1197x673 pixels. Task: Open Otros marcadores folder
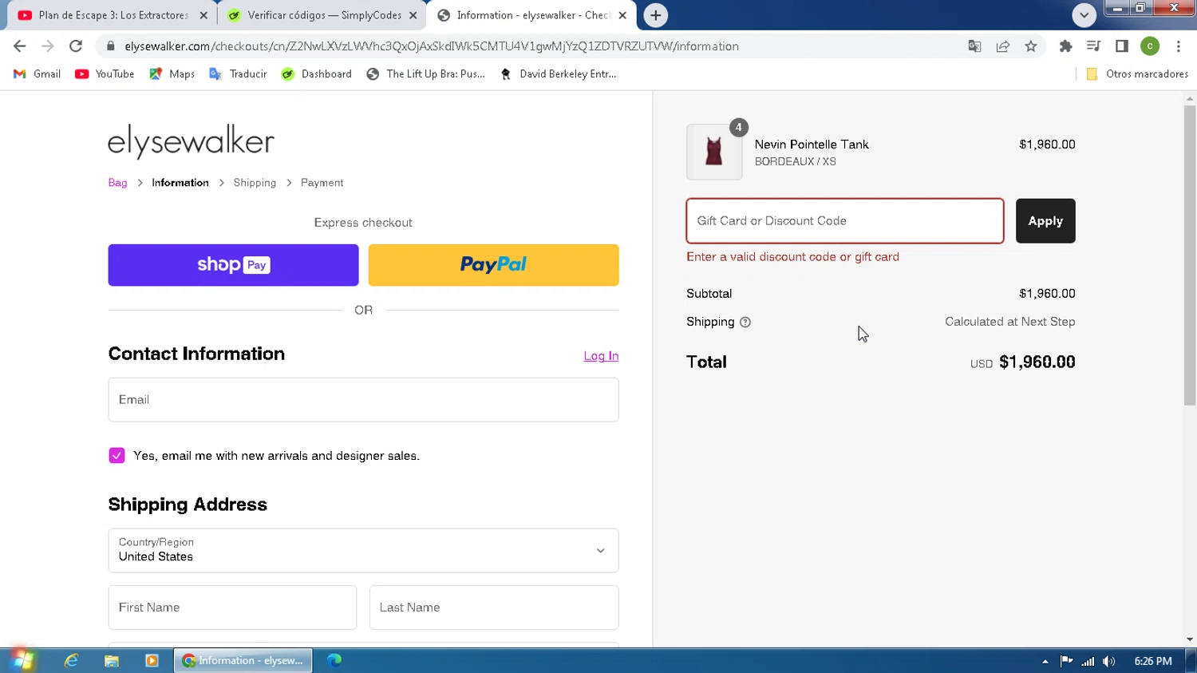coord(1137,73)
